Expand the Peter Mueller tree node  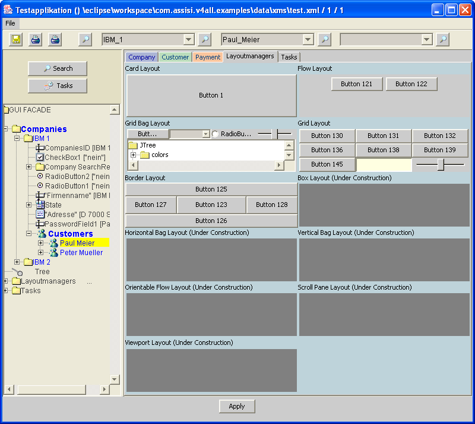point(42,252)
